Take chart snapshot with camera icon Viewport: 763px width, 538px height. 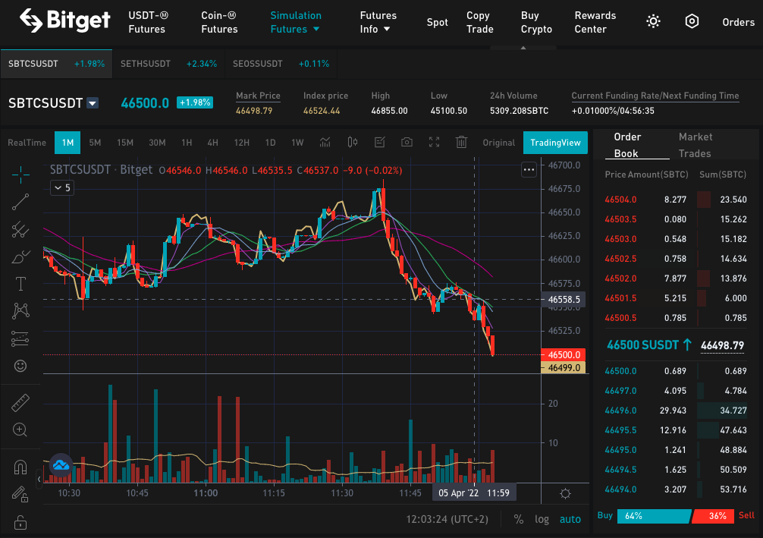click(407, 142)
